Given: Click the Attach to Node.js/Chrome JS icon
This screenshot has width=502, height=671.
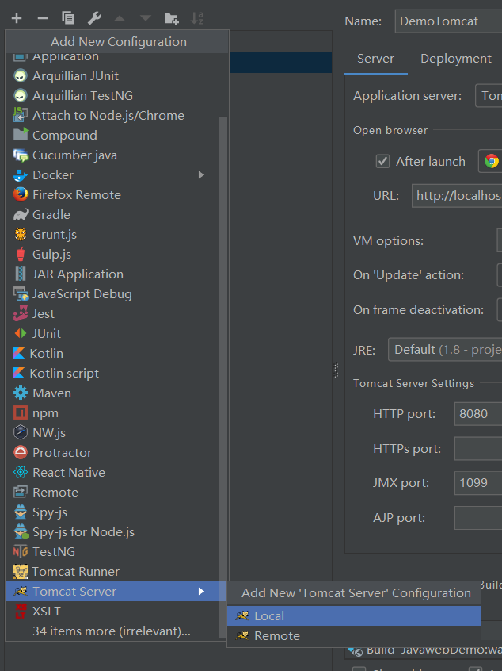Looking at the screenshot, I should click(20, 115).
